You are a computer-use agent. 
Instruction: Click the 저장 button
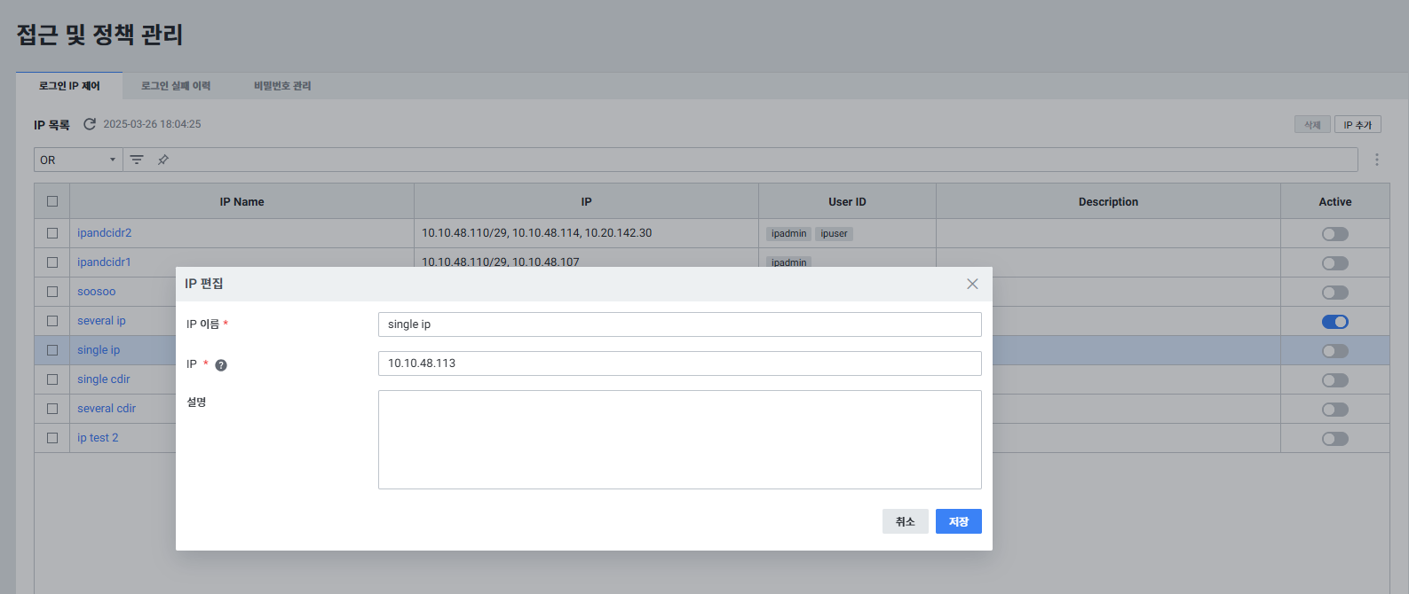958,521
